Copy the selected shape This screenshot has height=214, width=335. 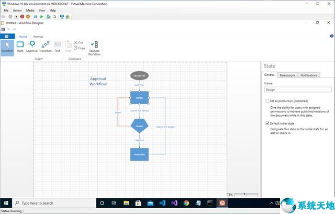click(x=79, y=48)
